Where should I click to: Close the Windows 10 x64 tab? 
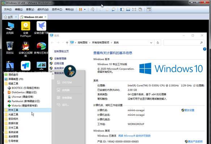(x=46, y=17)
